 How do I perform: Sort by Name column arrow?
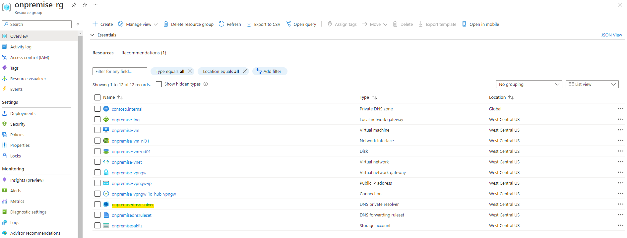[x=120, y=97]
